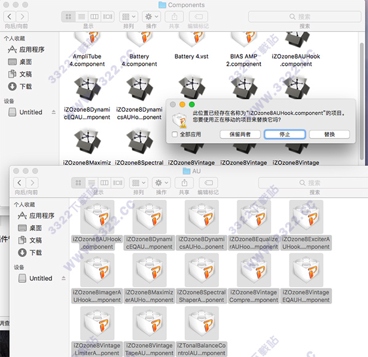Switch Components window to list view
Viewport: 368px width, 357px height.
(x=82, y=17)
